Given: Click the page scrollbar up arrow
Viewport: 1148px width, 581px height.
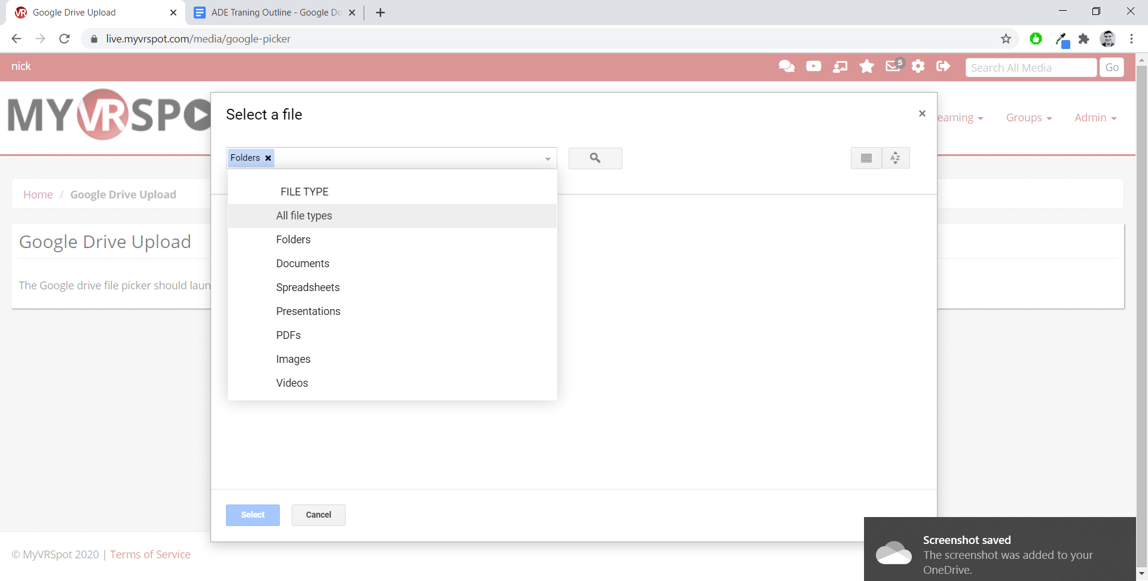Looking at the screenshot, I should 1141,60.
